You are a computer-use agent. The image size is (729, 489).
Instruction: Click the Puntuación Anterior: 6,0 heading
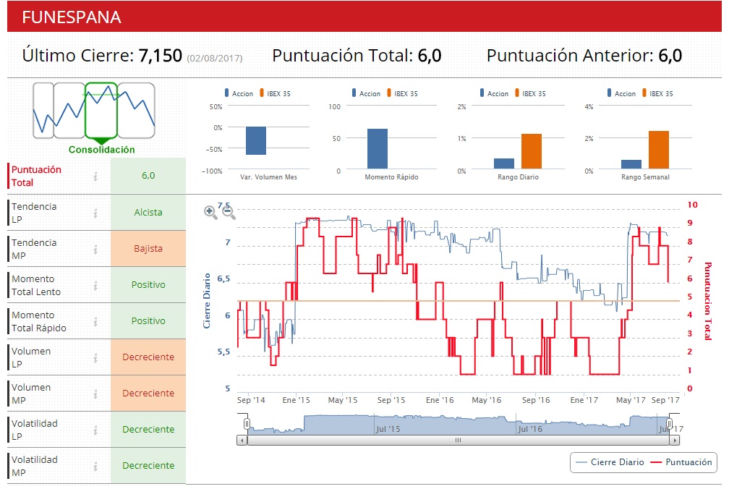584,56
